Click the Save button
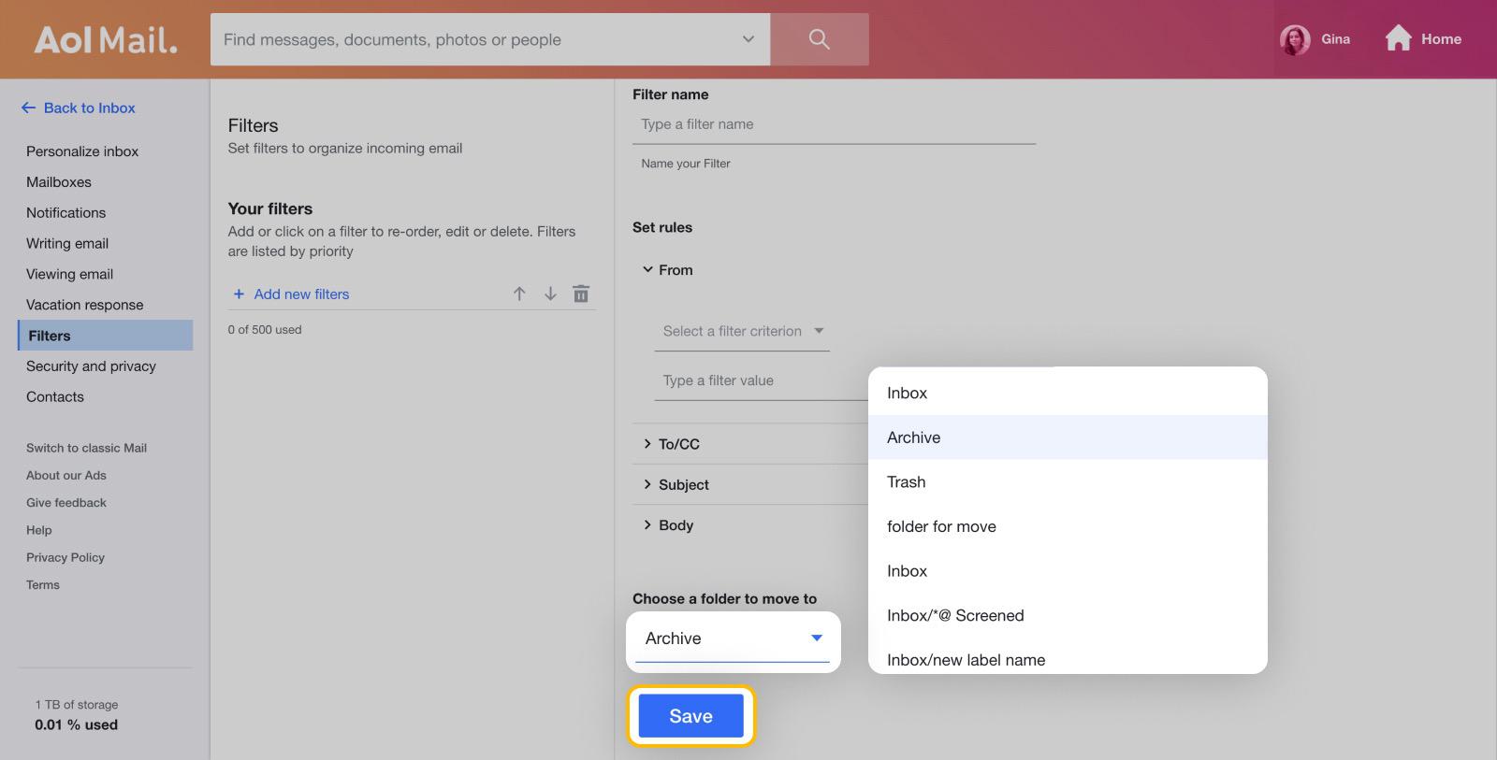Screen dimensions: 1497x760 pyautogui.click(x=690, y=716)
